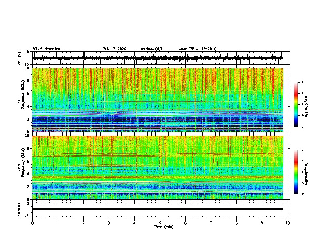324x250 pixels.
Task: Click the ch.2 color bar log(PSD) label
Action: click(306, 174)
